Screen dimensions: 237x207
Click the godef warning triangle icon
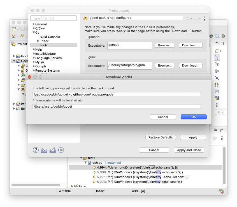coord(85,18)
